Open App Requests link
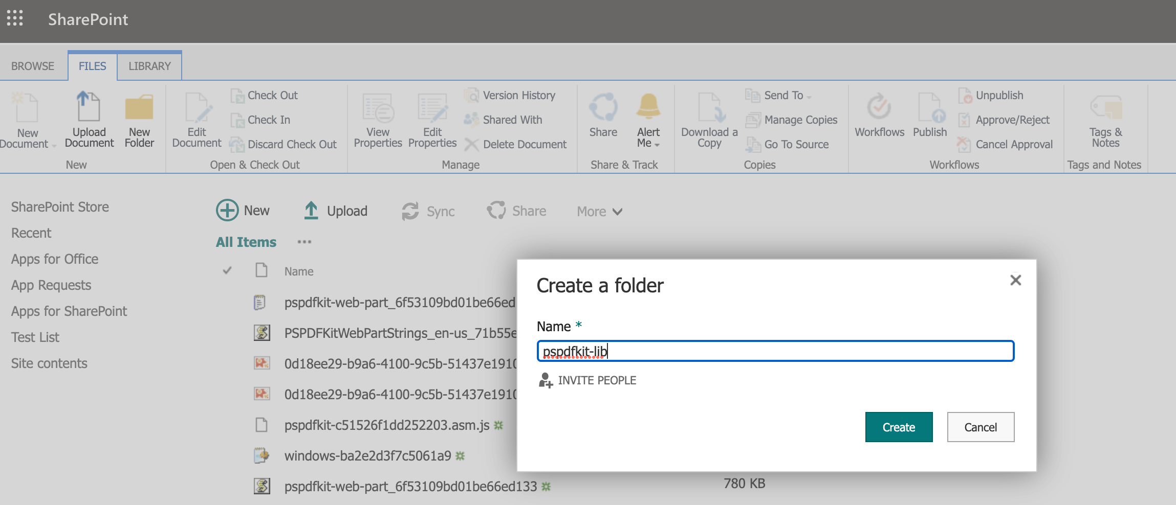The height and width of the screenshot is (505, 1176). [x=51, y=285]
